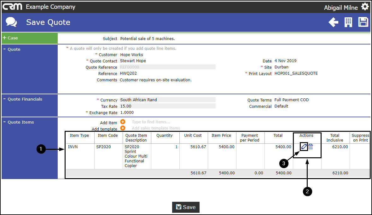Click the 'Type to find items...' search field
The width and height of the screenshot is (372, 215).
pos(151,122)
